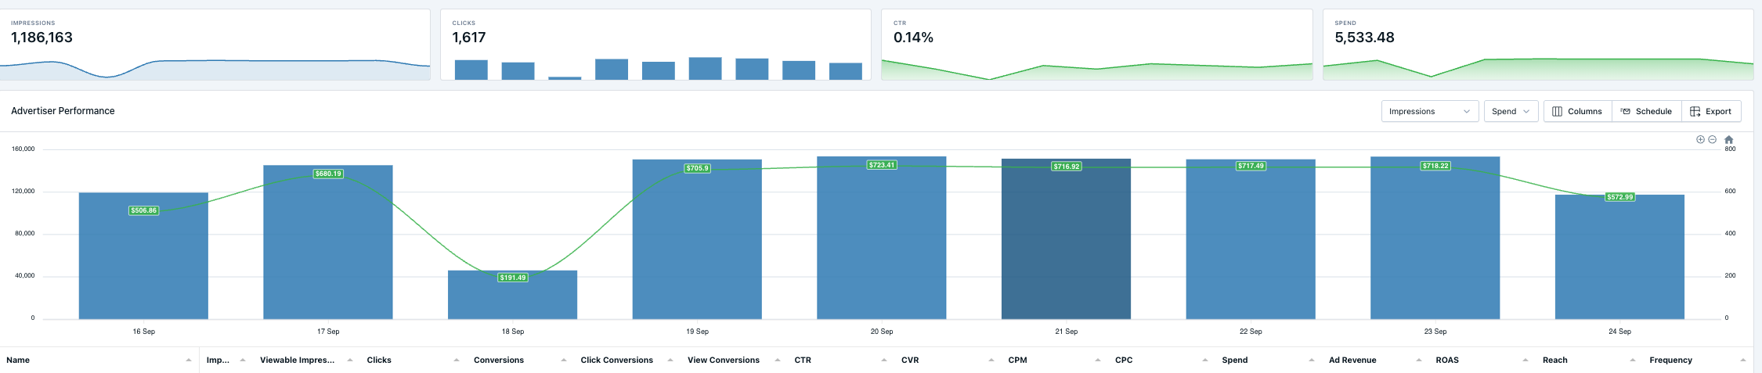Open the Spend metric dropdown

click(x=1511, y=111)
